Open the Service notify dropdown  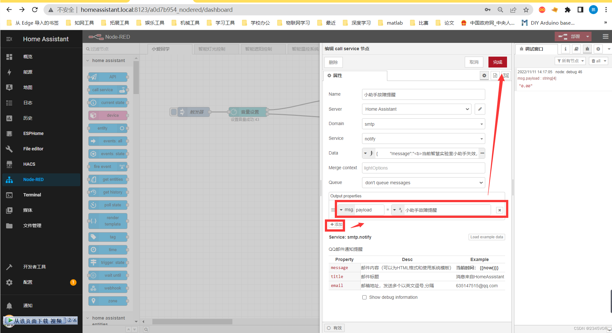(423, 139)
